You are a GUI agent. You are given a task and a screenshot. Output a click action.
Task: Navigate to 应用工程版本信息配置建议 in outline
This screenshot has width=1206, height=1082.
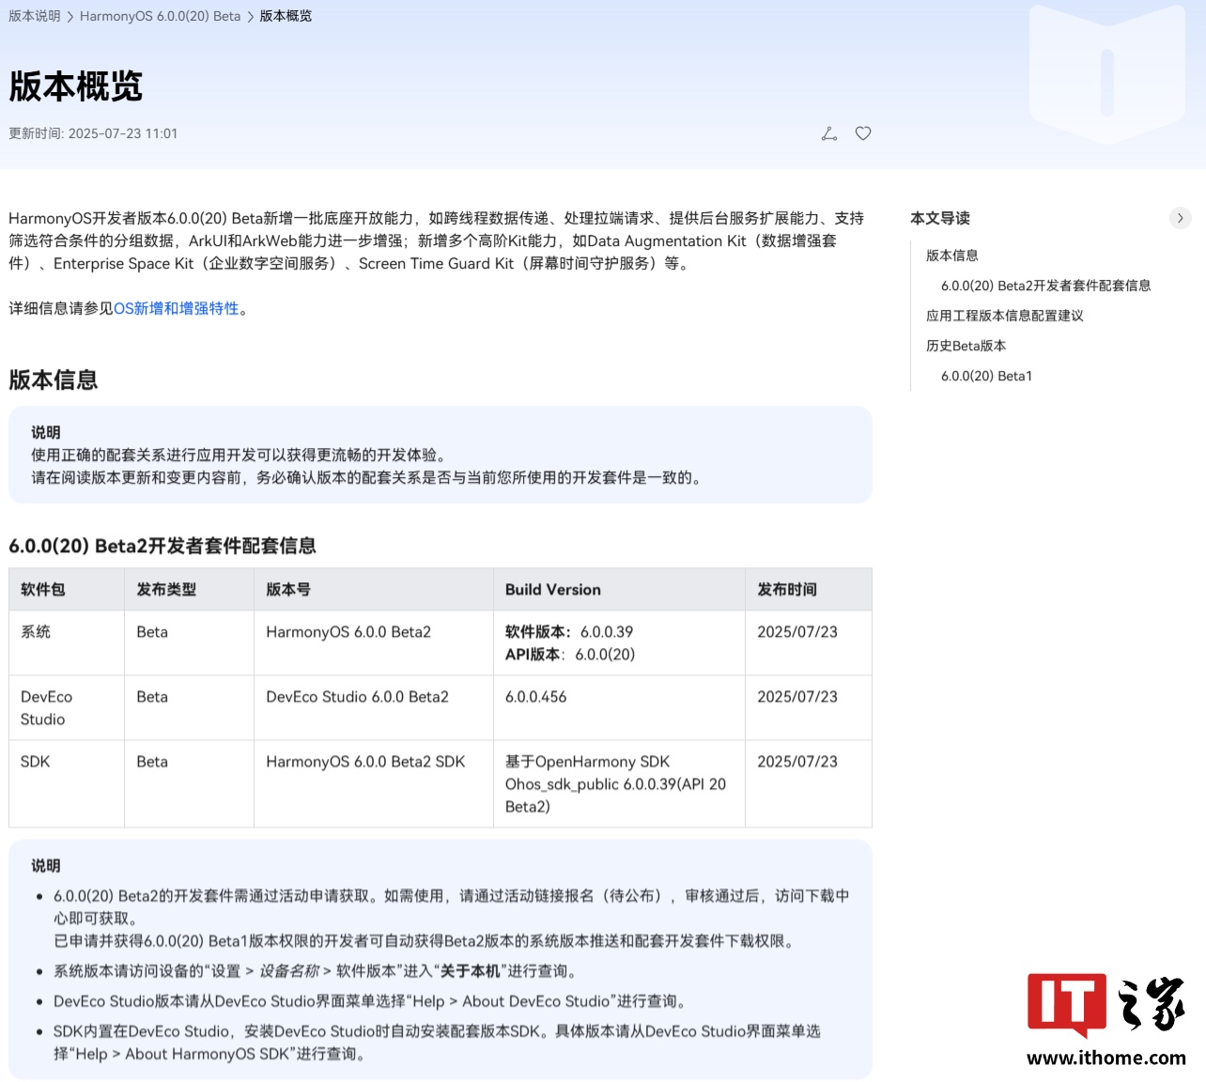pyautogui.click(x=1004, y=316)
